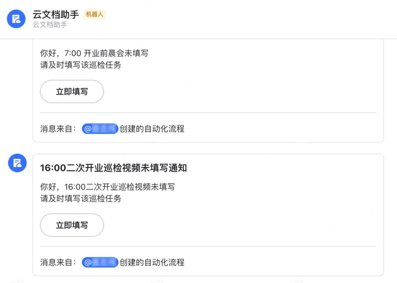This screenshot has width=397, height=283.
Task: Click the @mention pill in the bottom 消息来自 line
Action: (100, 262)
